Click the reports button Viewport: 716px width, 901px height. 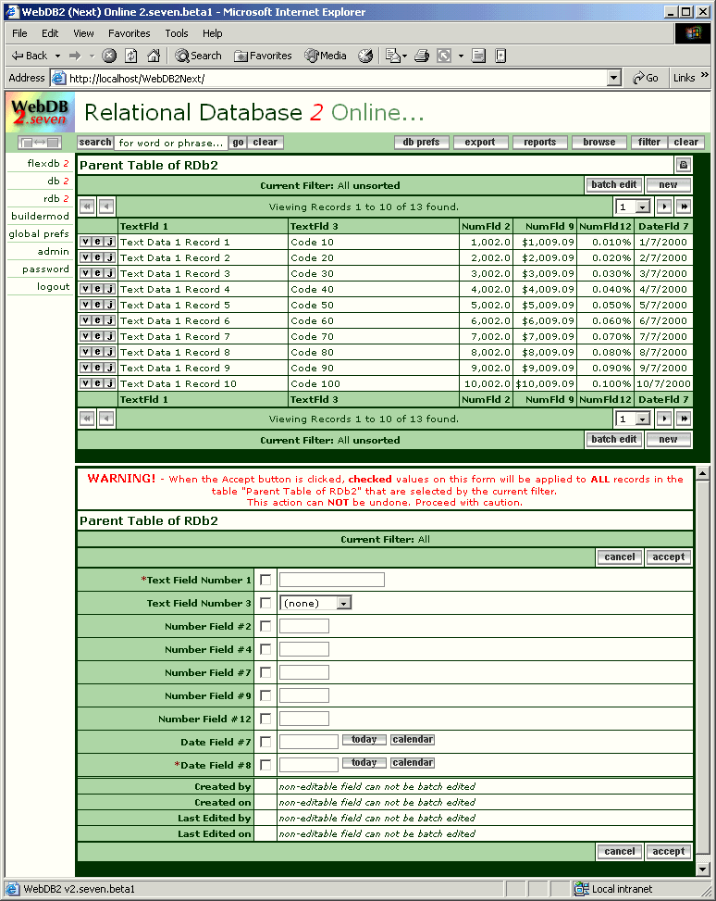pos(539,142)
